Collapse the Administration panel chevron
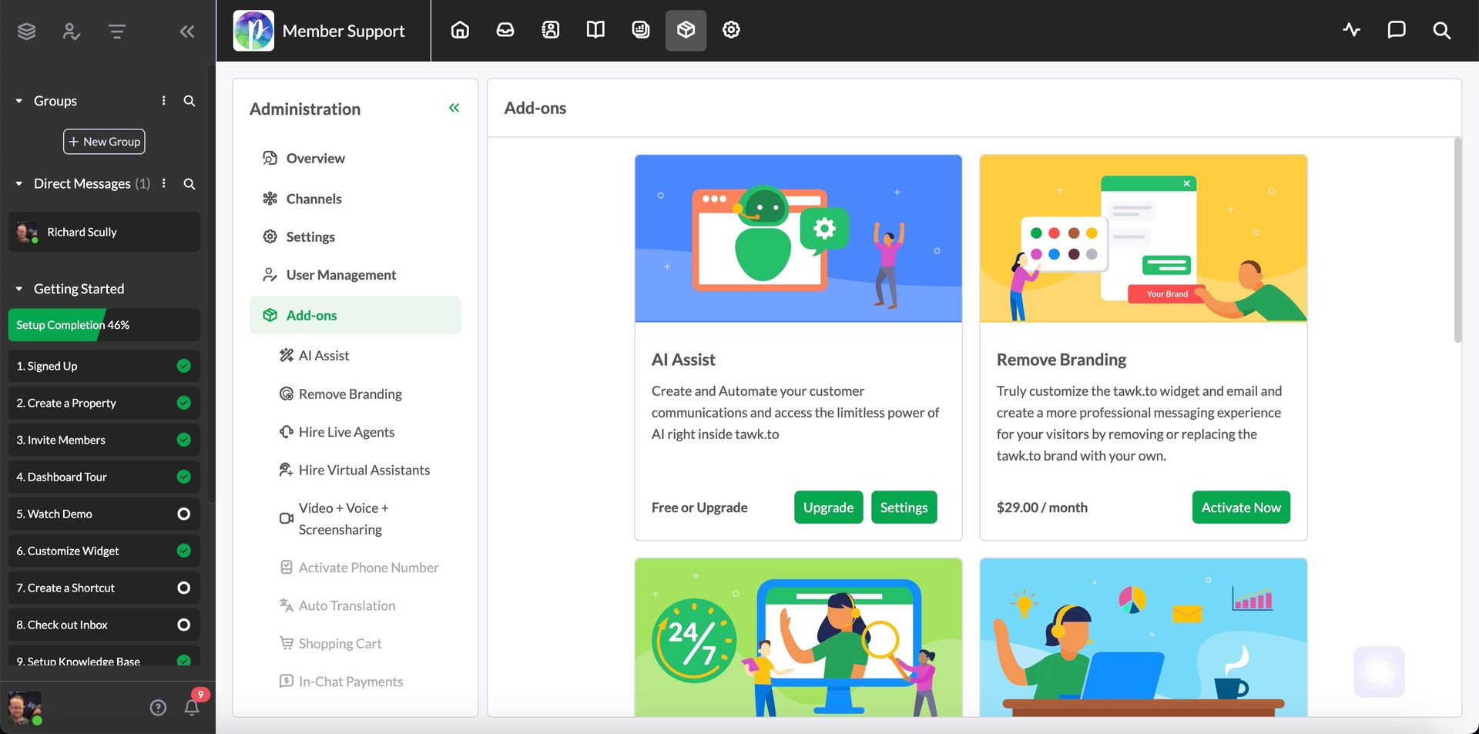 point(454,108)
